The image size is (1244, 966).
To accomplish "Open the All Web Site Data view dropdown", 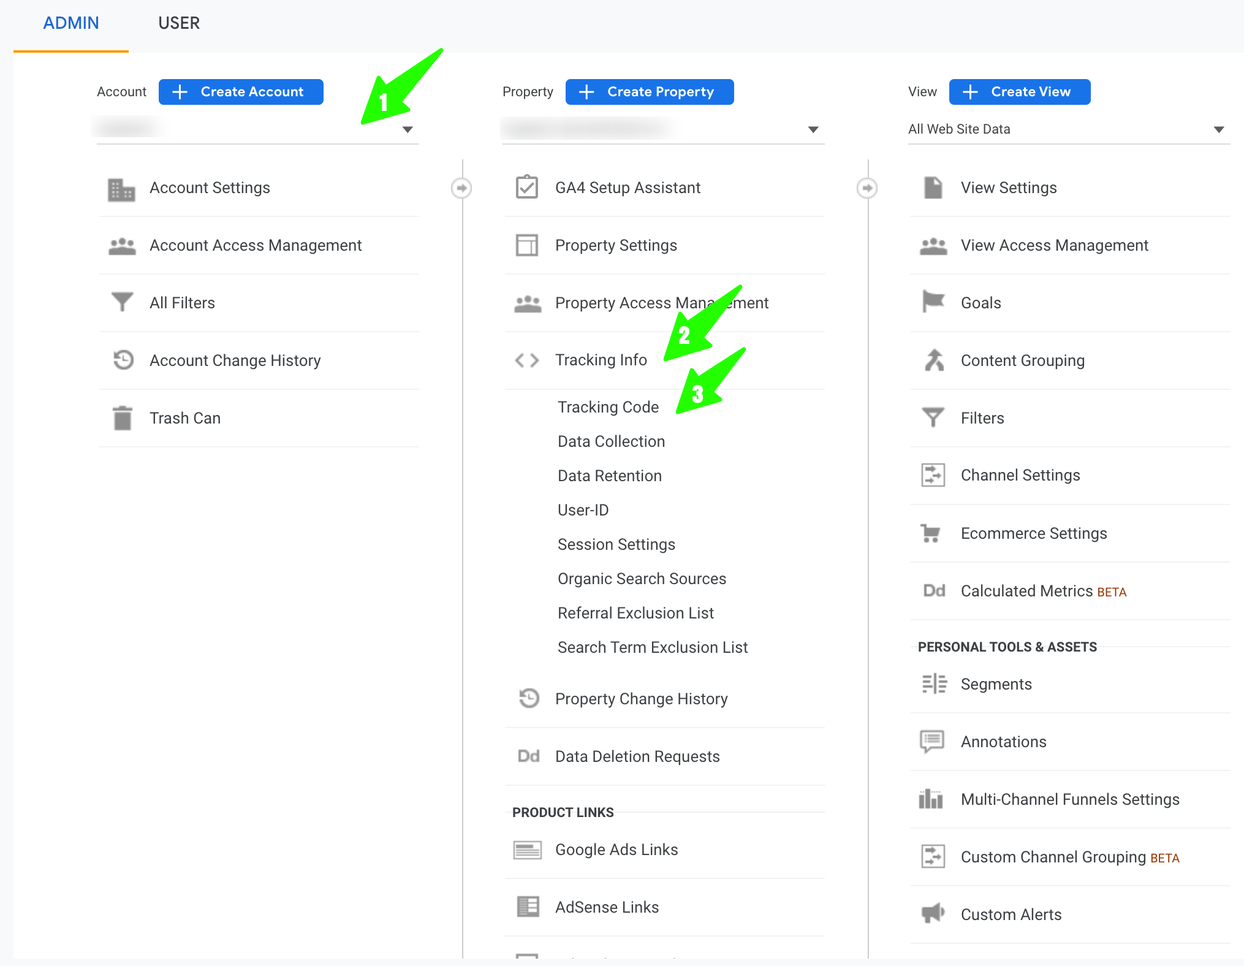I will pyautogui.click(x=1218, y=129).
